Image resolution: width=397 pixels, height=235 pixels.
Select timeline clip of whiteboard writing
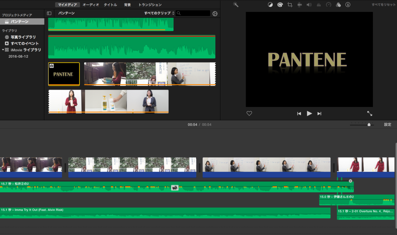[267, 167]
